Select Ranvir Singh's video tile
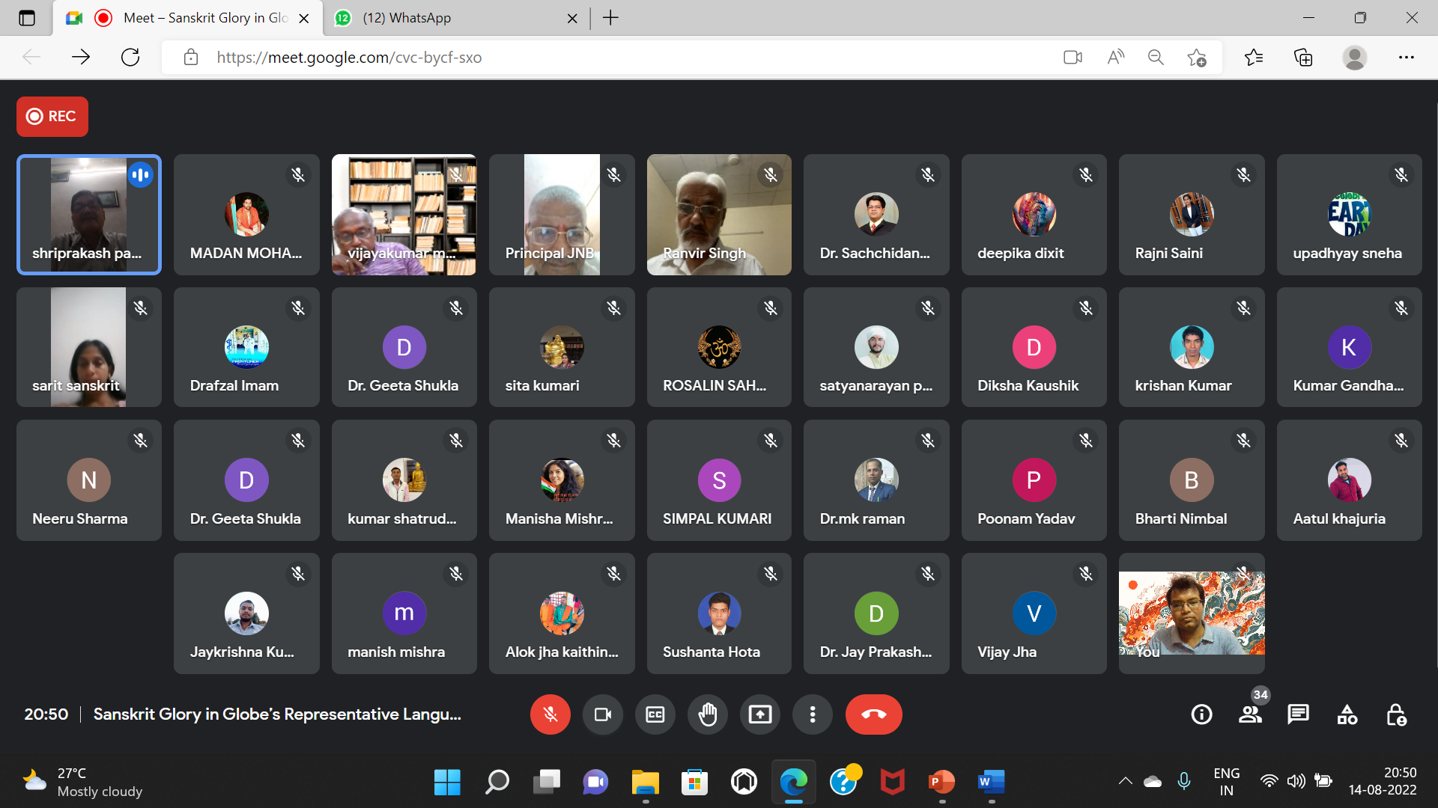 718,215
